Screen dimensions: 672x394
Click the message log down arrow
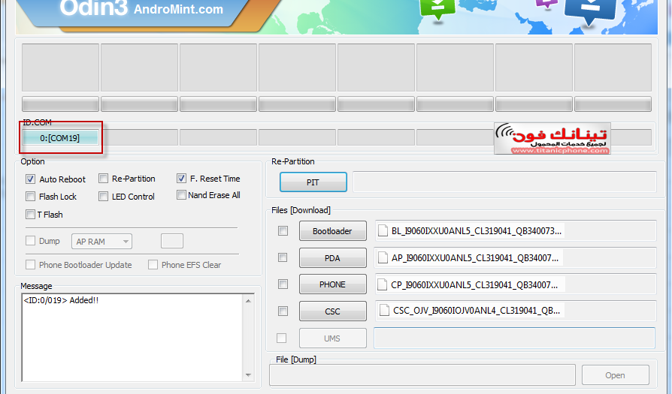248,375
